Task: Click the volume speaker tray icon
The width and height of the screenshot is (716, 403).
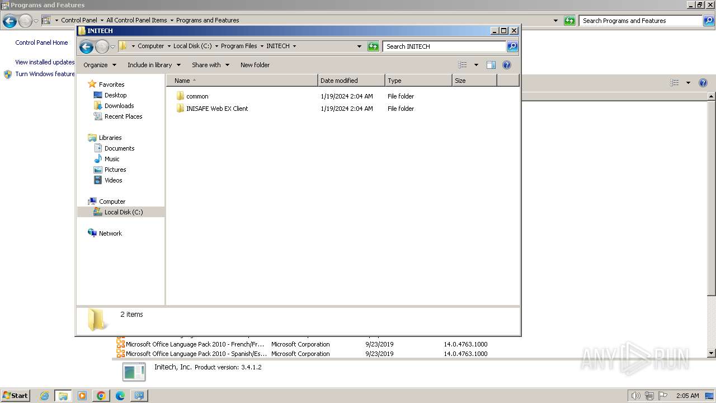Action: 636,396
